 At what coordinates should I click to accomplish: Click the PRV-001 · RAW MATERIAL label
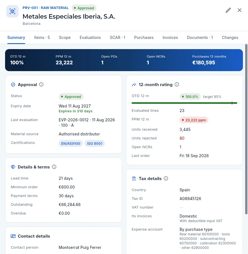(45, 8)
